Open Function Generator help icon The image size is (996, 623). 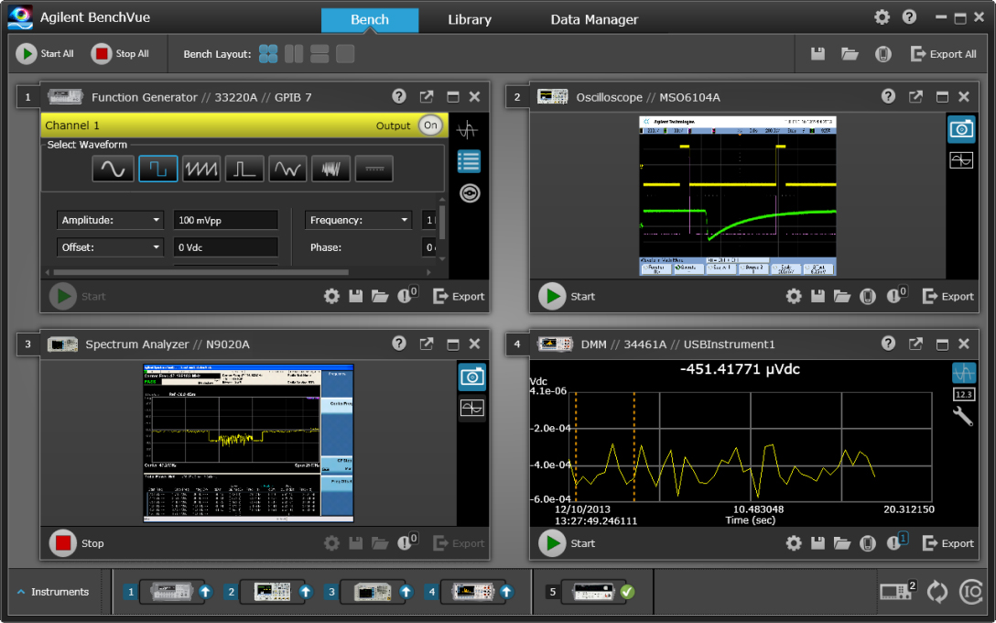coord(399,96)
